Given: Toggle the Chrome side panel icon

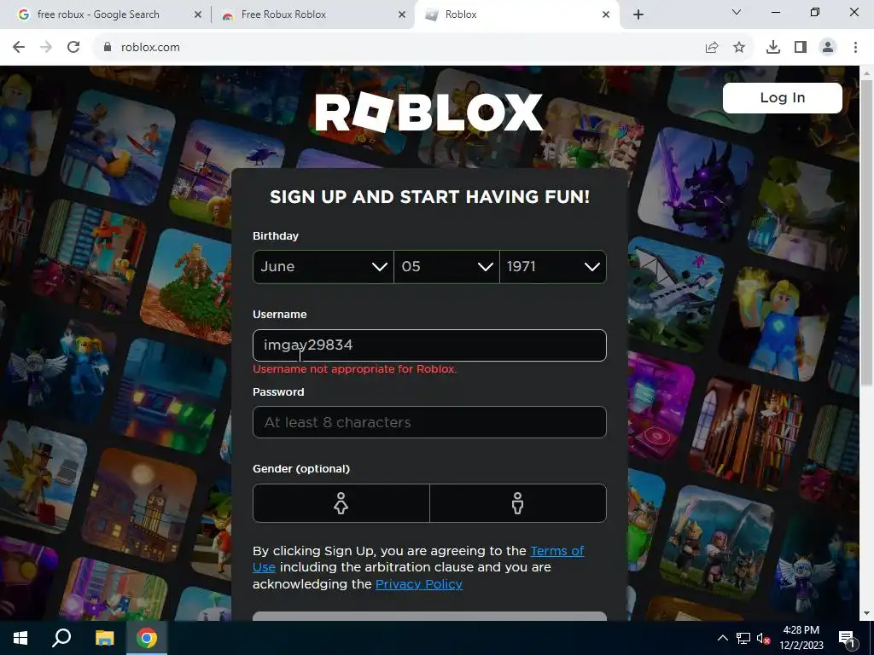Looking at the screenshot, I should pos(801,48).
